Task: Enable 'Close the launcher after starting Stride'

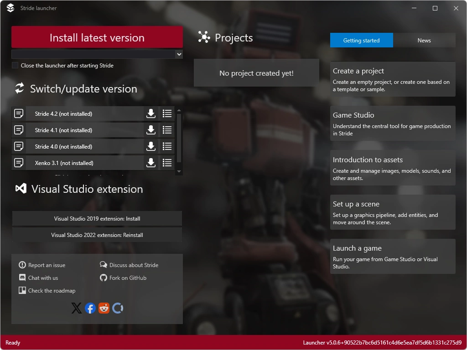Action: [14, 65]
